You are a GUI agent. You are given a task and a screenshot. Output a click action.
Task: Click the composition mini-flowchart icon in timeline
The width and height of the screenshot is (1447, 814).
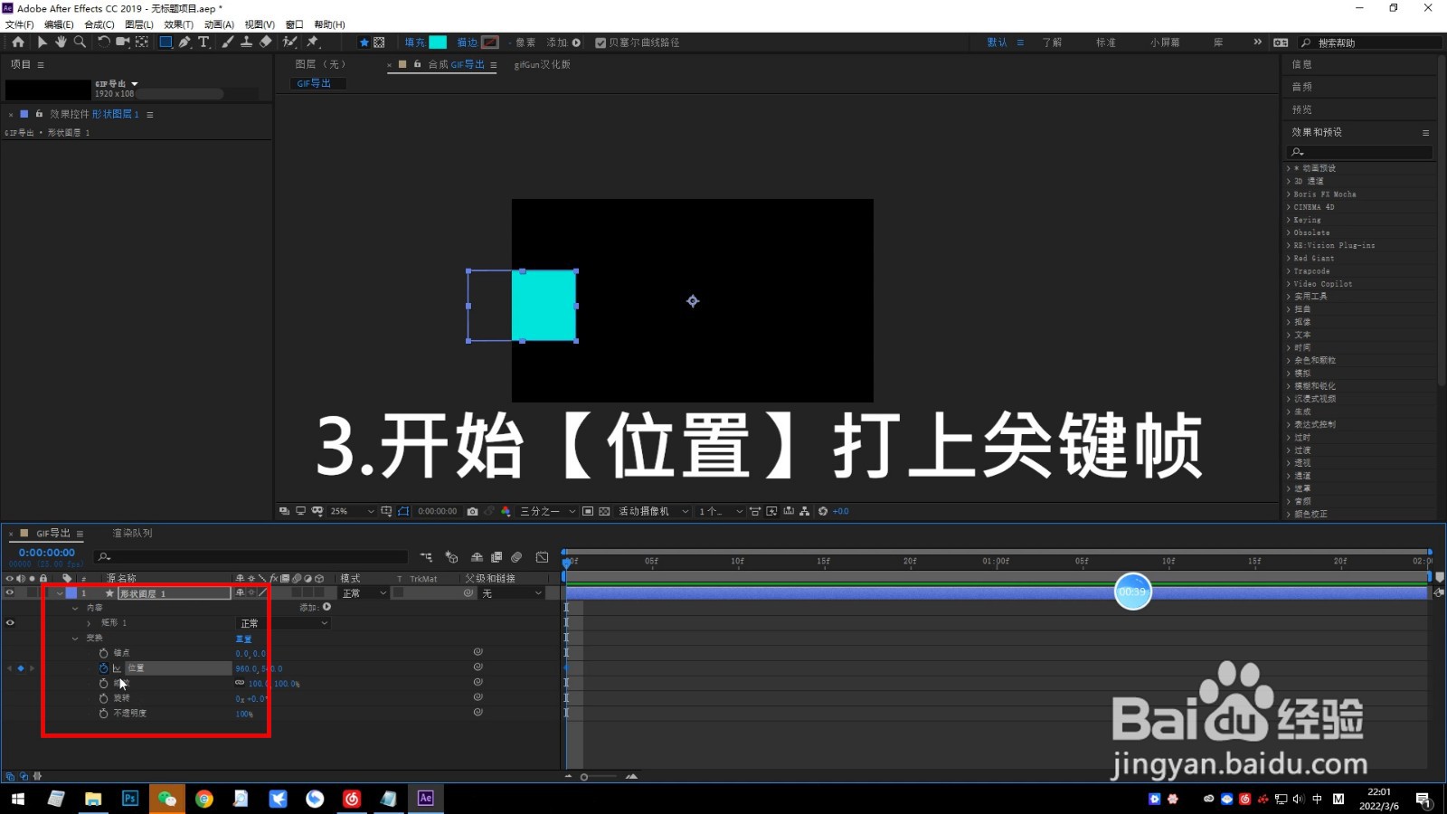[x=426, y=557]
